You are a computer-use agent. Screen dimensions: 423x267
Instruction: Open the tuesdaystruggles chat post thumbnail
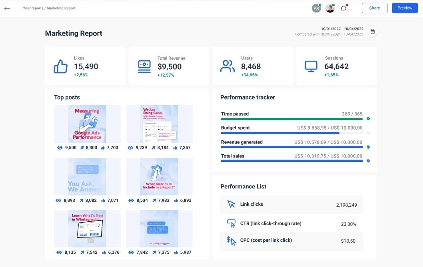(159, 229)
